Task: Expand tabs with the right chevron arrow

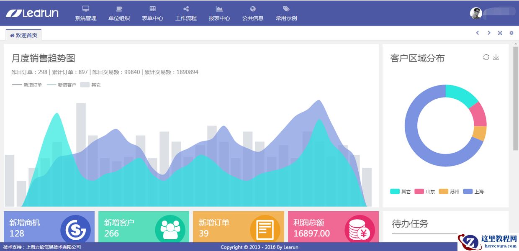Action: click(x=489, y=33)
